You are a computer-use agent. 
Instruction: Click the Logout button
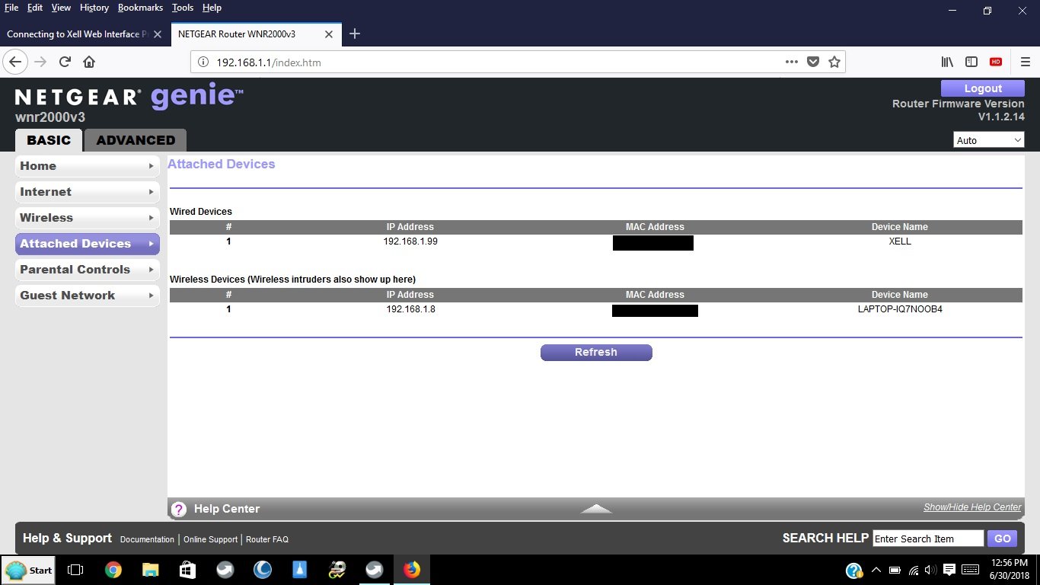[983, 88]
